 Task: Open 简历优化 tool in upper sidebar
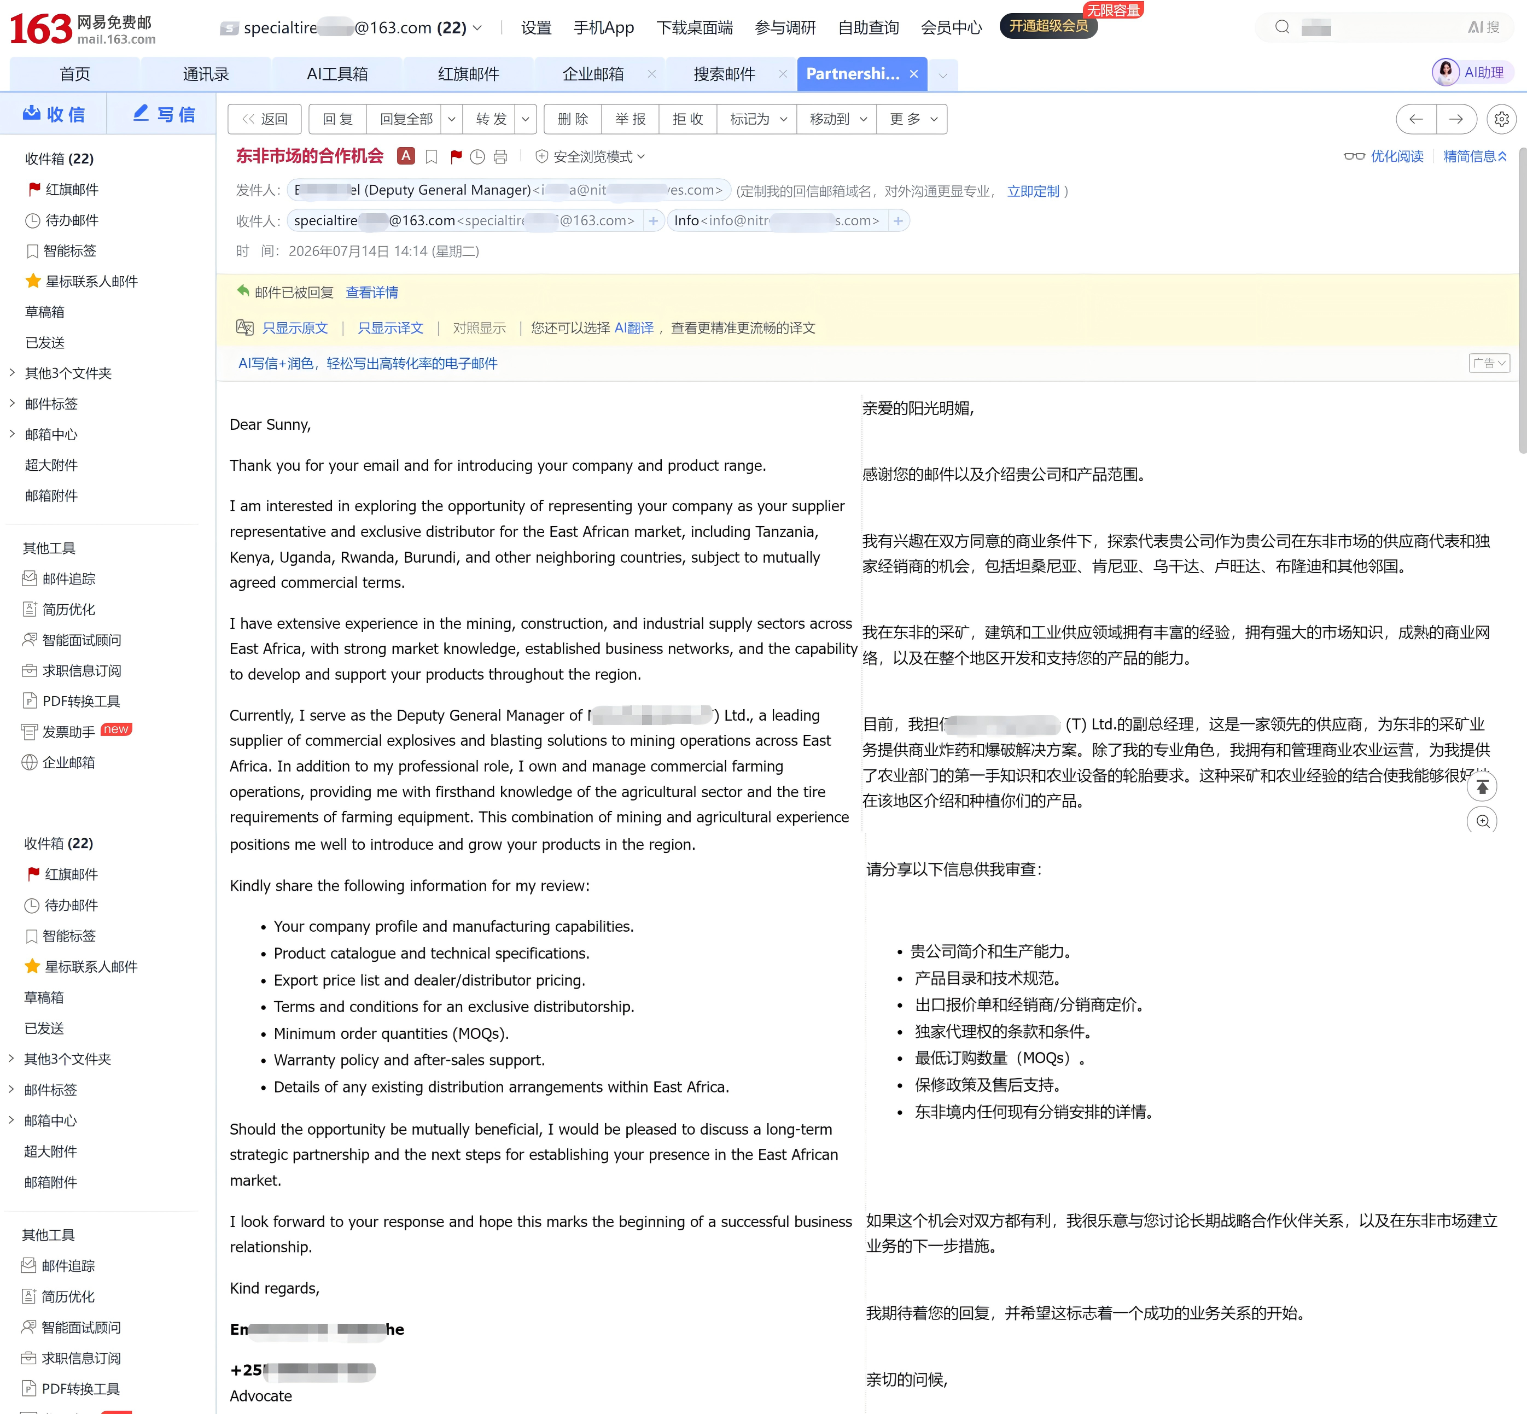click(59, 609)
